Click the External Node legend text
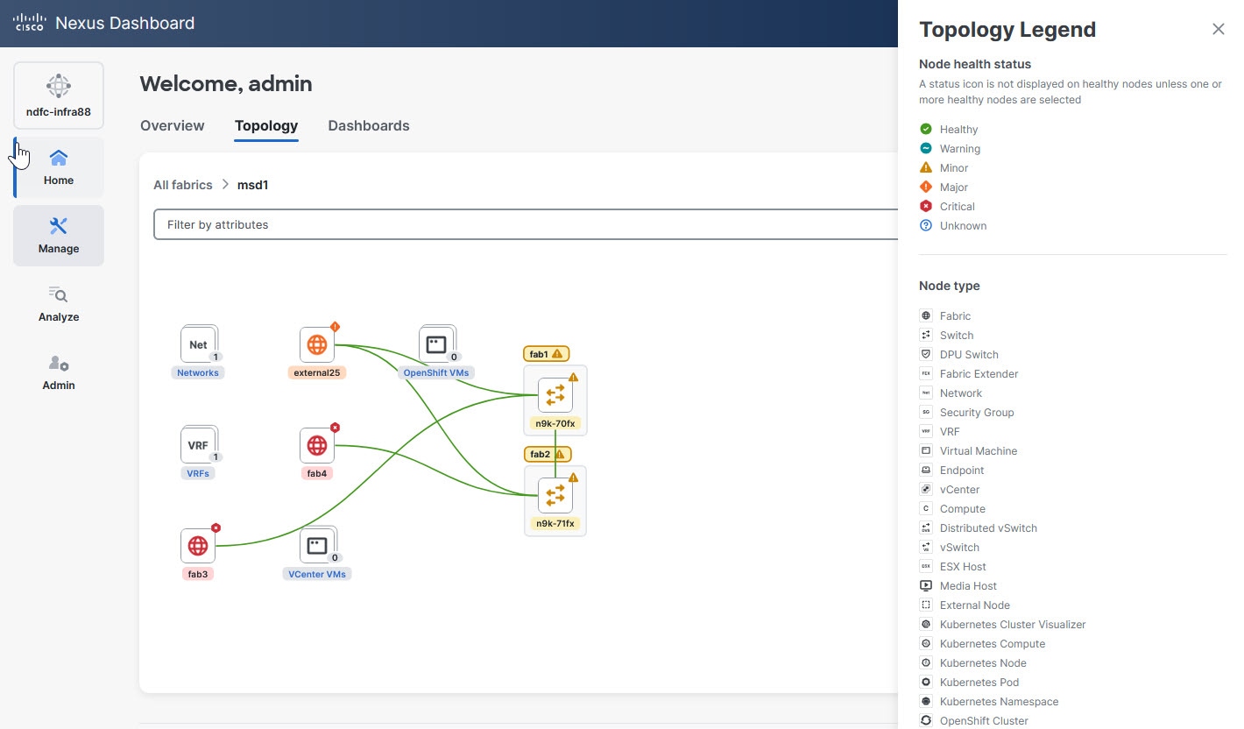This screenshot has width=1244, height=729. 975,605
